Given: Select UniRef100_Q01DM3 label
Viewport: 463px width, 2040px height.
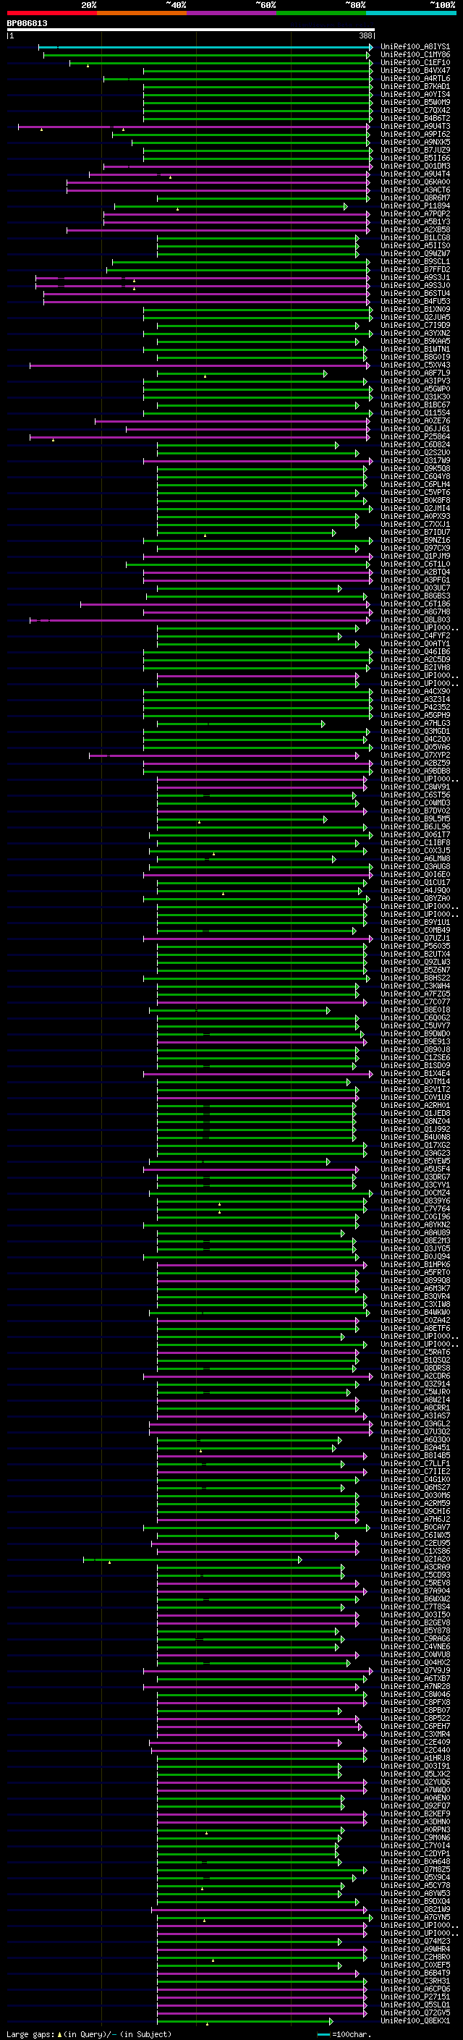Looking at the screenshot, I should tap(415, 166).
